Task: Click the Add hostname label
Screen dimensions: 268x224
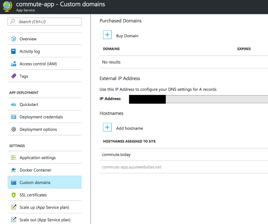Action: tap(130, 128)
